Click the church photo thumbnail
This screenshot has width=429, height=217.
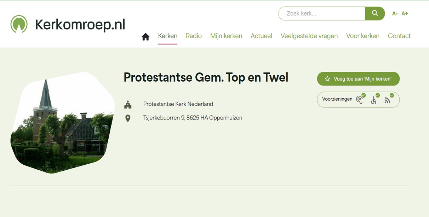coord(63,123)
